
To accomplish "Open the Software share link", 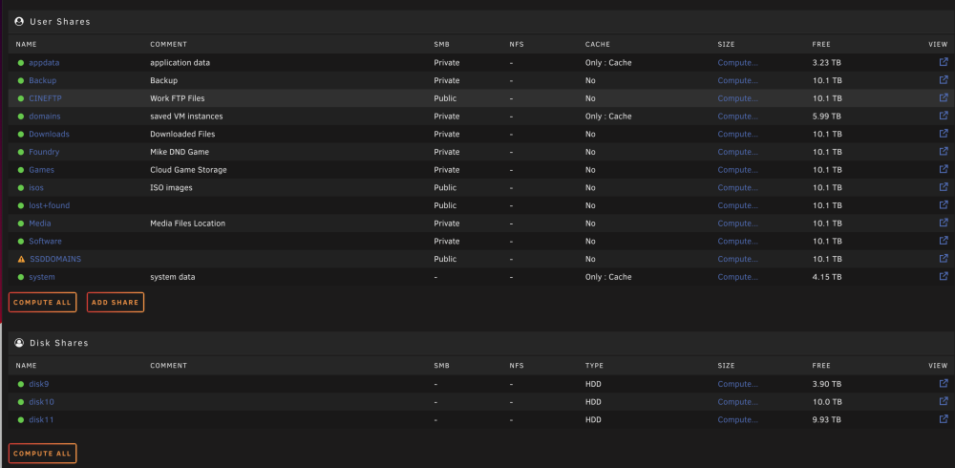I will click(45, 242).
